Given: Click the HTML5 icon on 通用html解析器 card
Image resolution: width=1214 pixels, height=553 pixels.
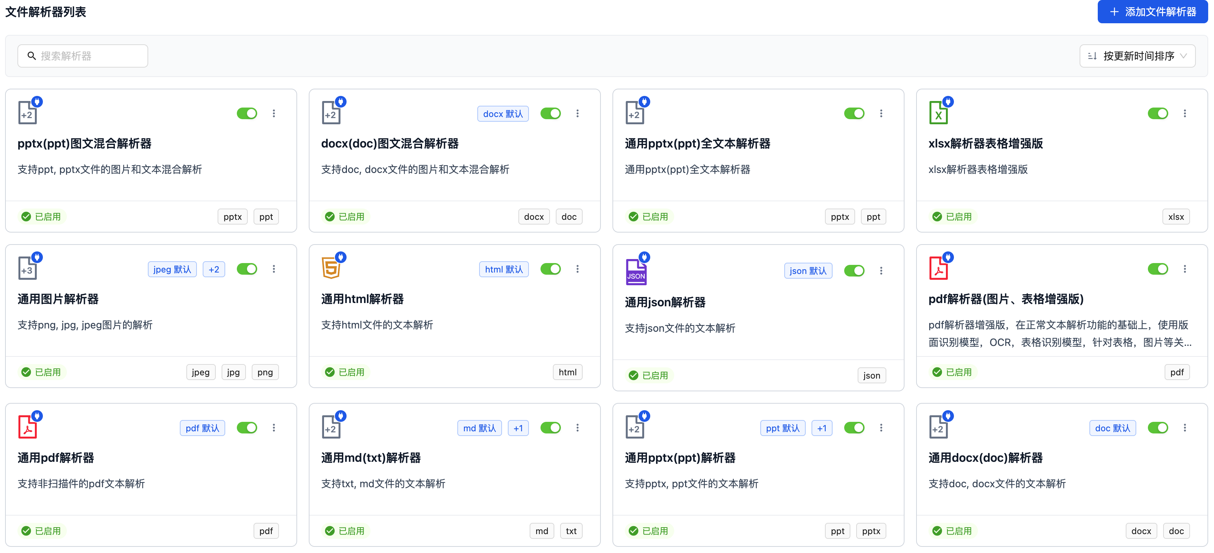Looking at the screenshot, I should (331, 268).
